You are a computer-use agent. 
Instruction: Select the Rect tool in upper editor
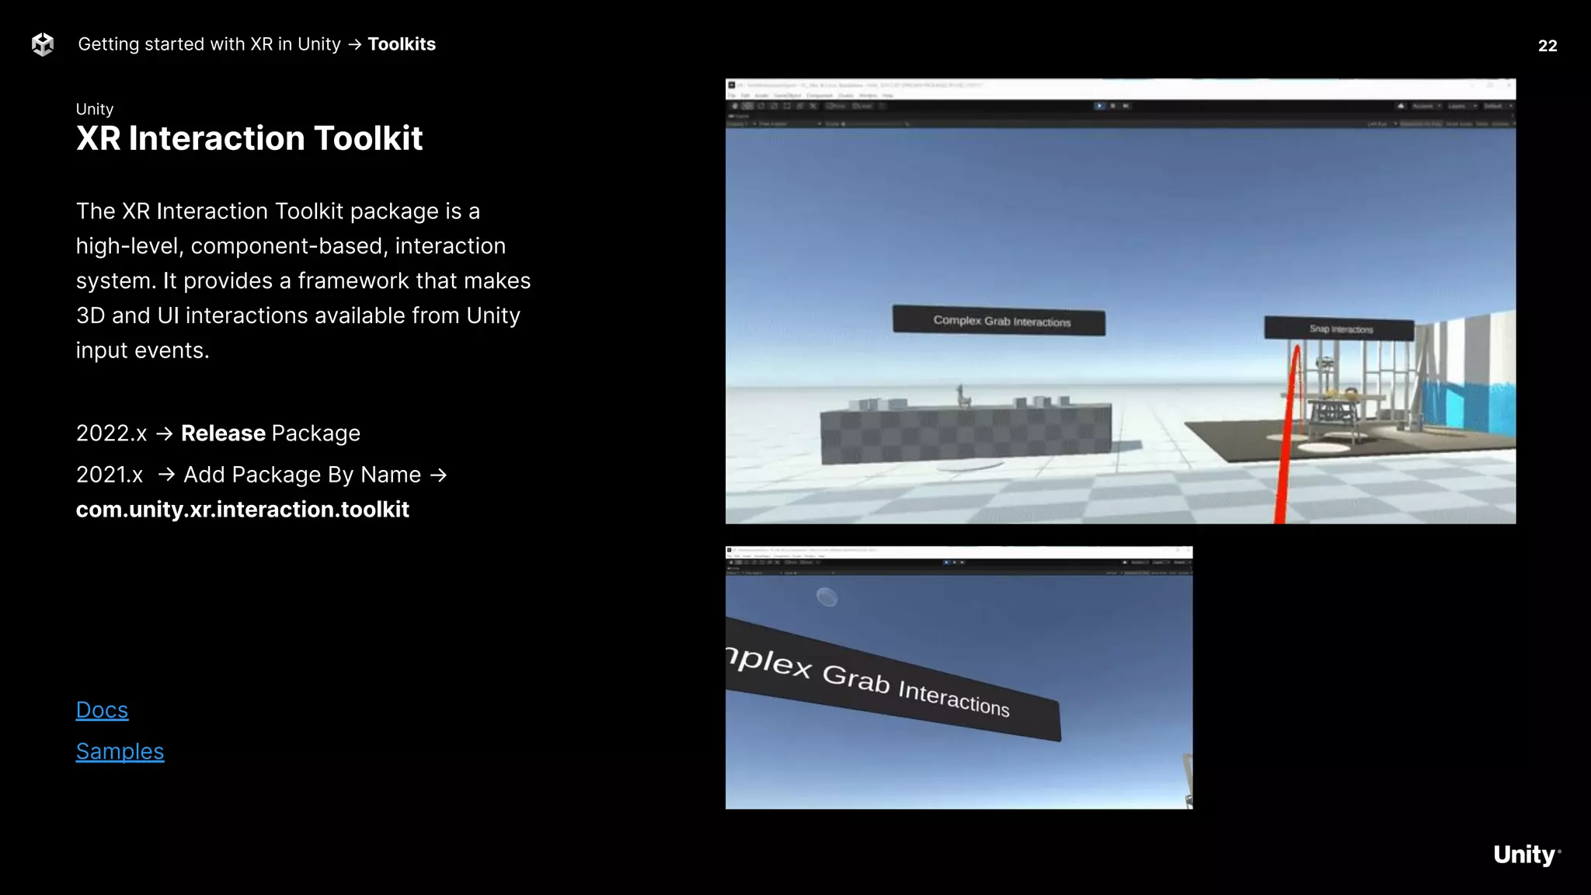[x=787, y=106]
